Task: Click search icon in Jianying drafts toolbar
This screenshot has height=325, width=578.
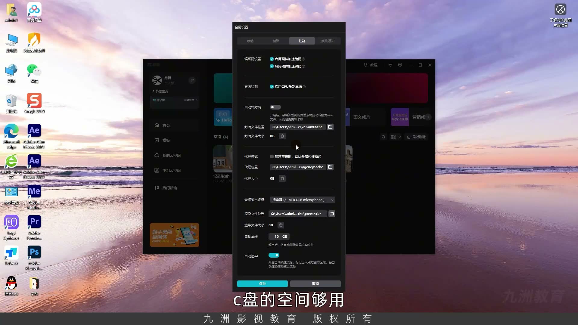Action: (384, 137)
